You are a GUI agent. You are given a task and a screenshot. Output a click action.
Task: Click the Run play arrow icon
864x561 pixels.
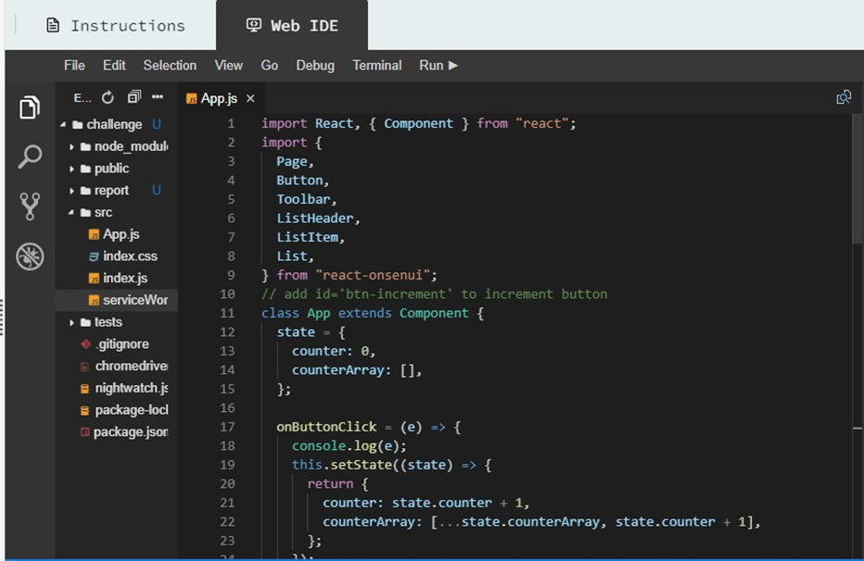(x=453, y=66)
